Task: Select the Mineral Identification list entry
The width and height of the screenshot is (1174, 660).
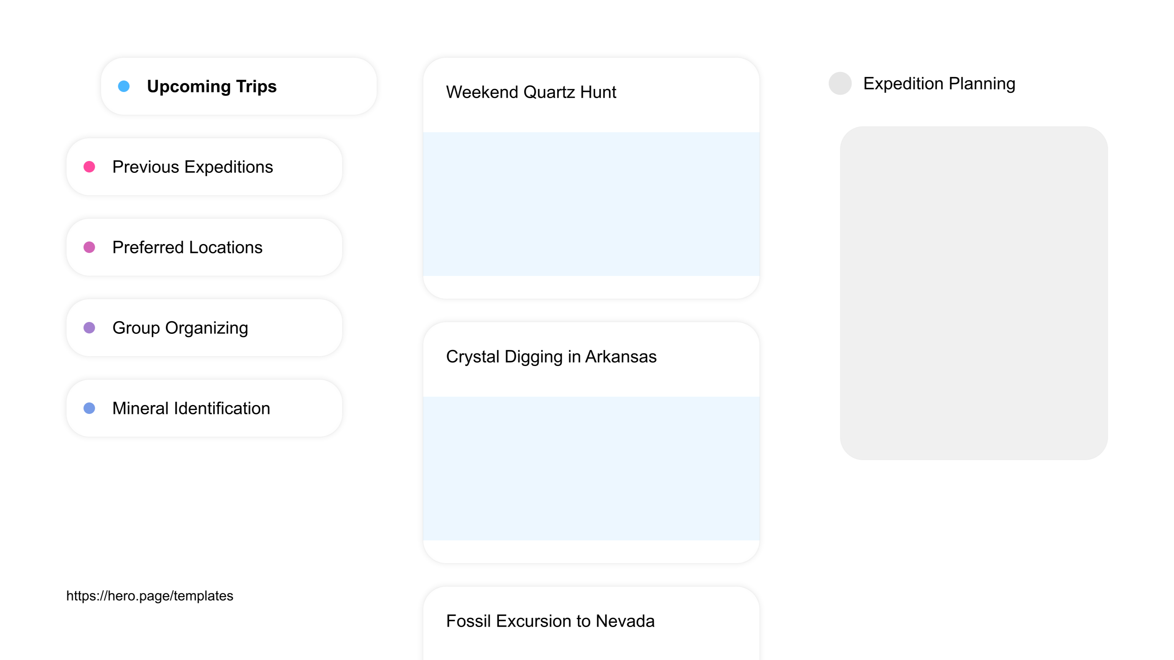Action: pyautogui.click(x=191, y=408)
